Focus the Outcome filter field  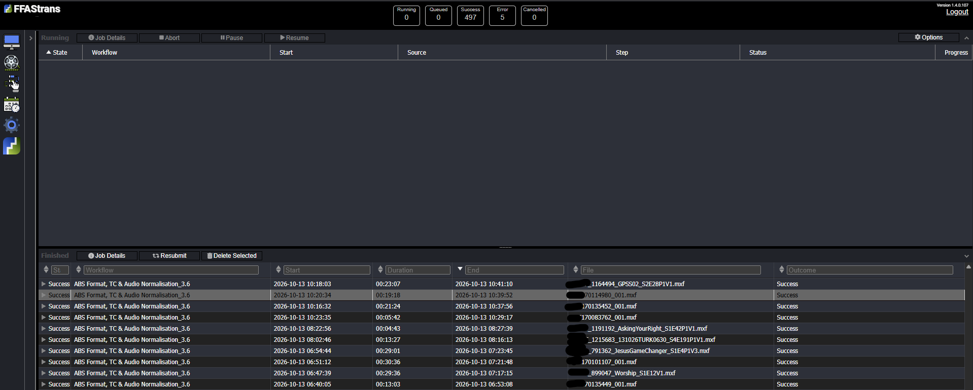pos(870,270)
